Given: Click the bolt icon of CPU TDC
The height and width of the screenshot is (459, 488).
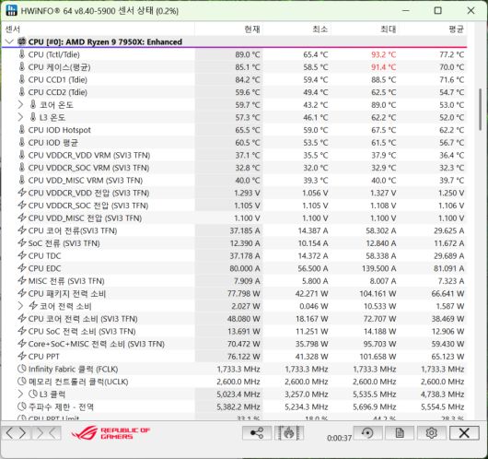Looking at the screenshot, I should (21, 255).
